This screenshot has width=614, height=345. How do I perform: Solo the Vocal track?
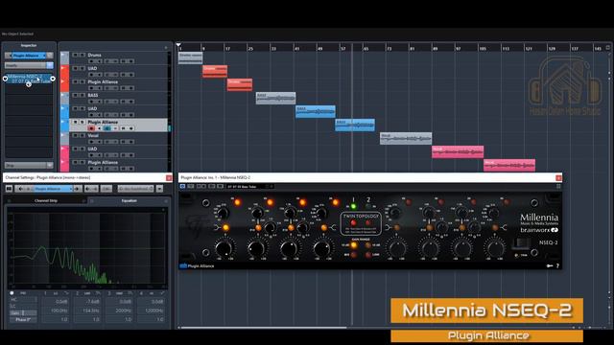pos(83,136)
